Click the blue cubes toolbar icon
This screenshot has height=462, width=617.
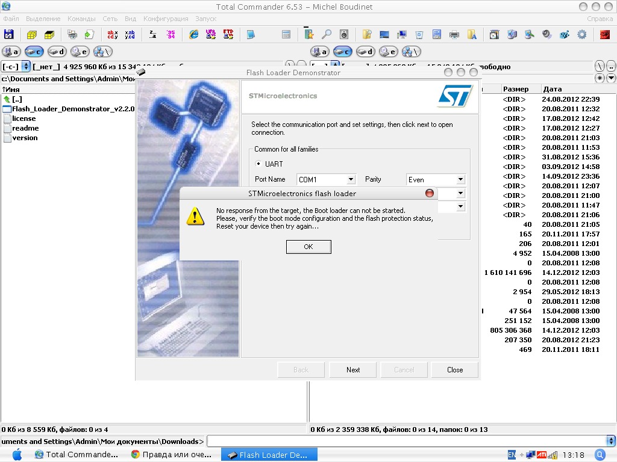tap(564, 34)
